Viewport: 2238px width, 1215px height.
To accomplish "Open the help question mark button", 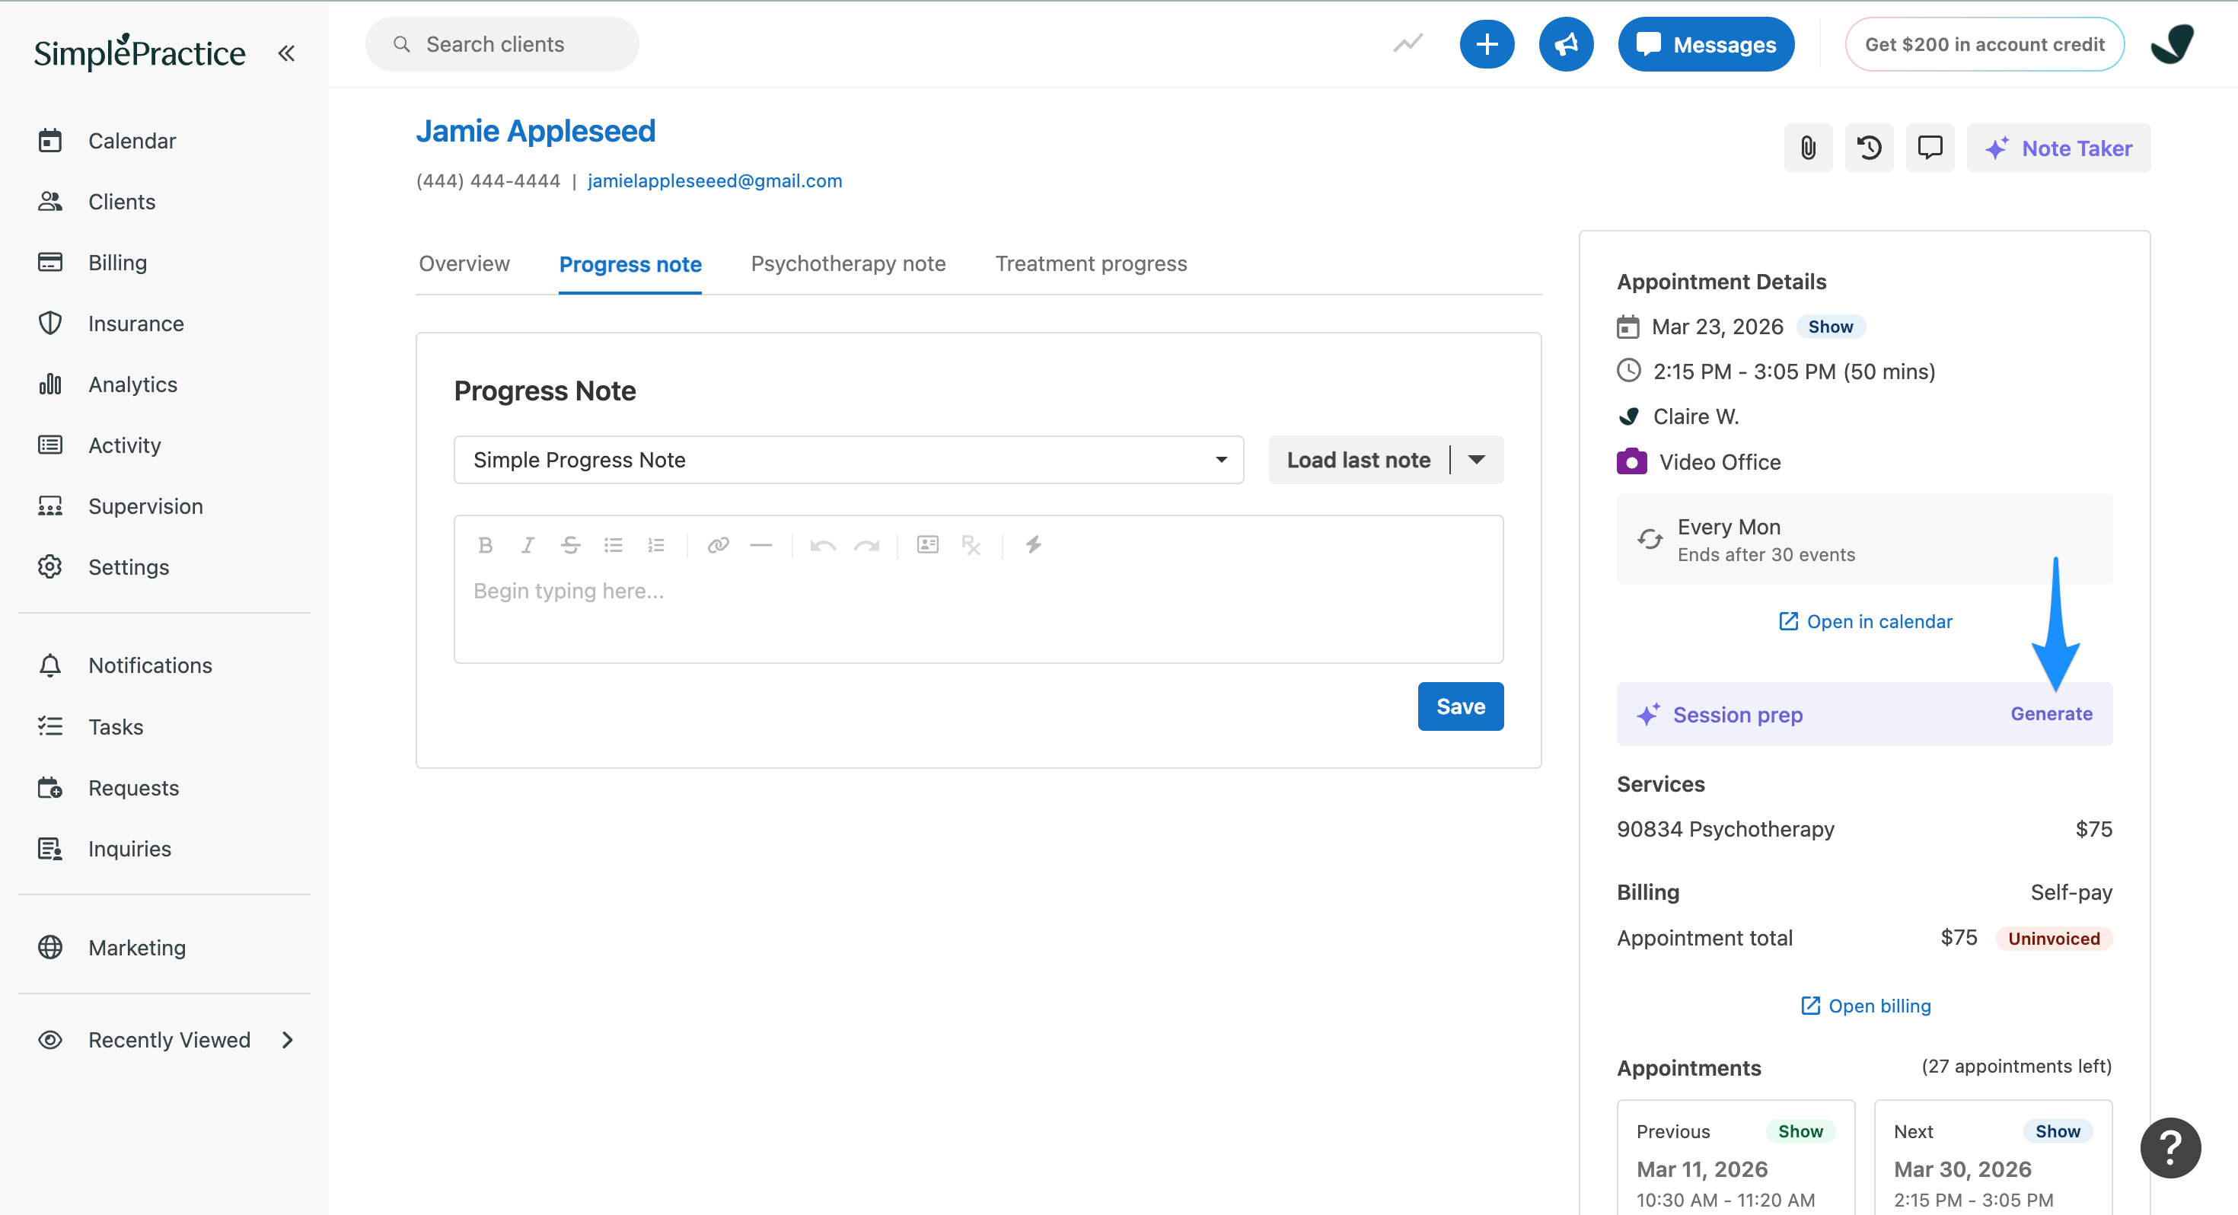I will click(2169, 1147).
